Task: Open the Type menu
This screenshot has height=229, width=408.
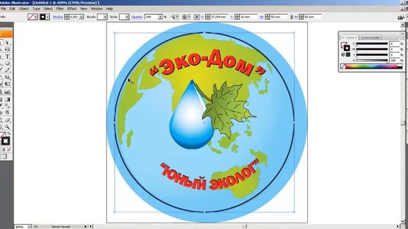Action: point(36,9)
